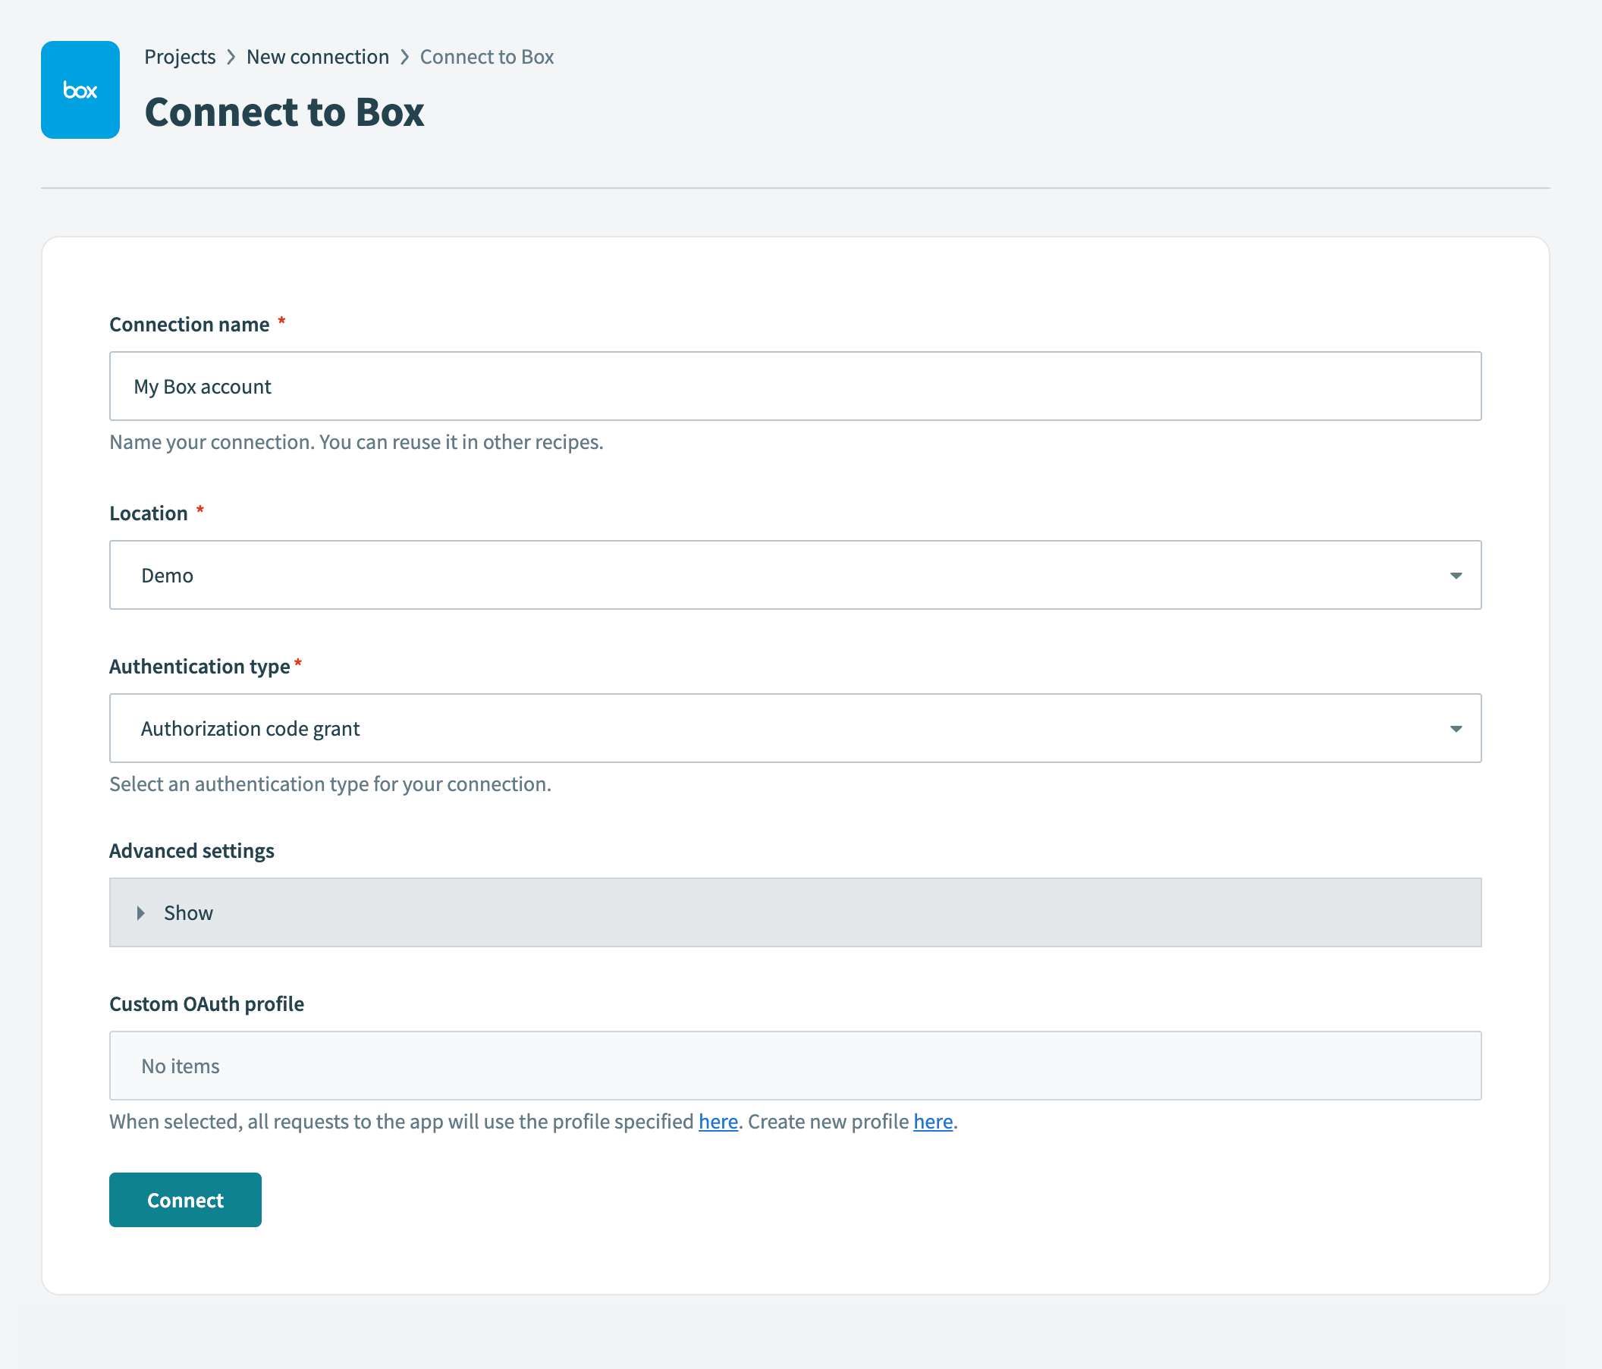Screen dimensions: 1602x1369
Task: Click the Connect to Box breadcrumb item
Action: click(486, 56)
